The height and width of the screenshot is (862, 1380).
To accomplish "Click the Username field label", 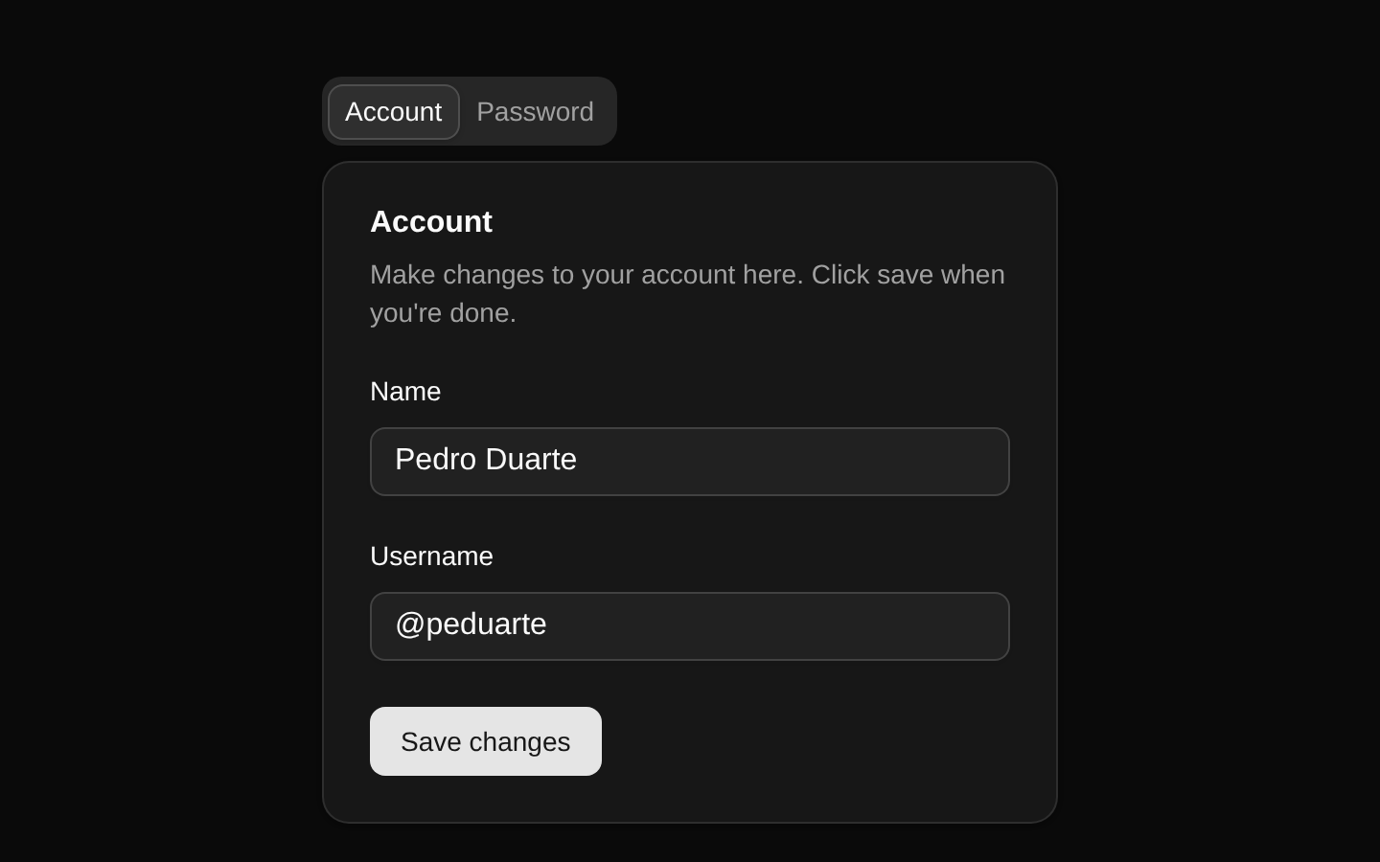I will click(x=431, y=556).
